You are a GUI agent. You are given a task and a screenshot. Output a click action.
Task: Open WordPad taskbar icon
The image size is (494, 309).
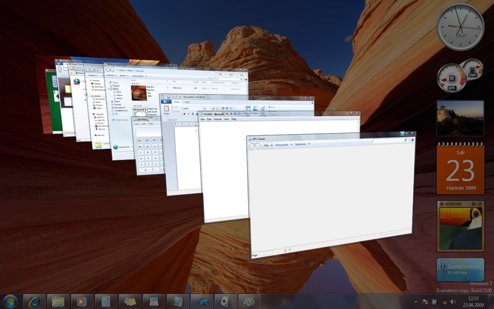154,302
